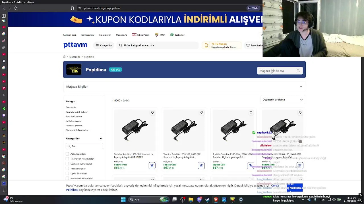The width and height of the screenshot is (364, 204).
Task: Show hidden system tray icons chevron
Action: 303,199
